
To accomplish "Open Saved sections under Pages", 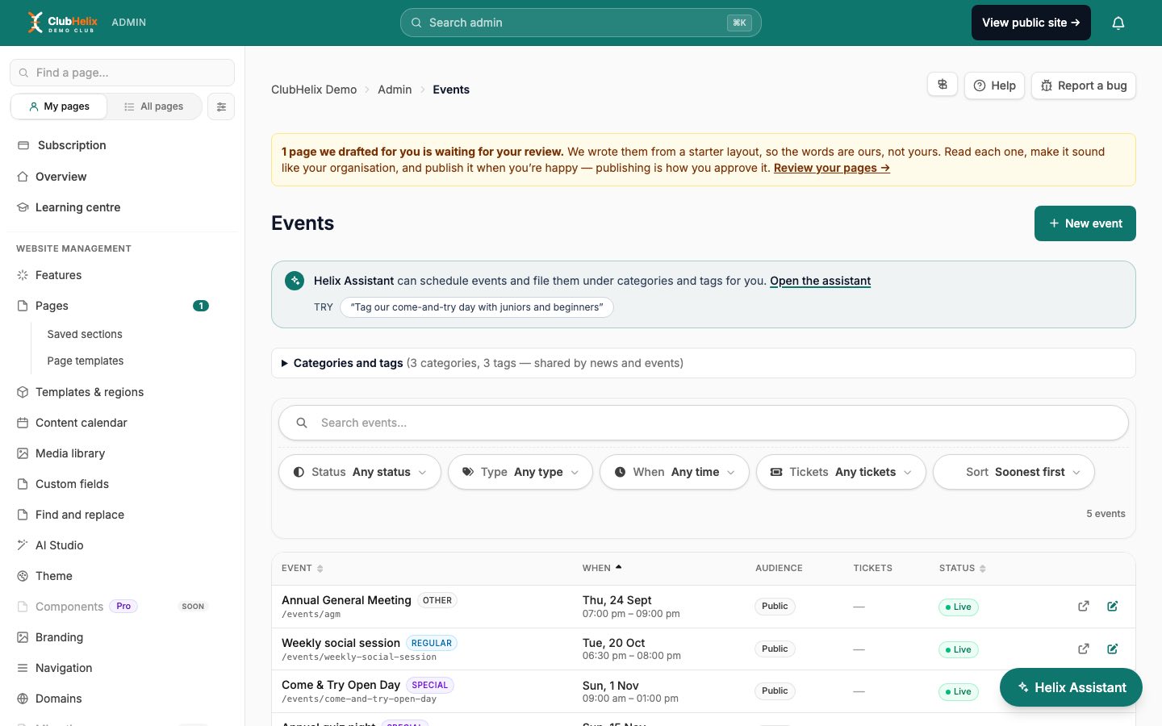I will tap(85, 334).
